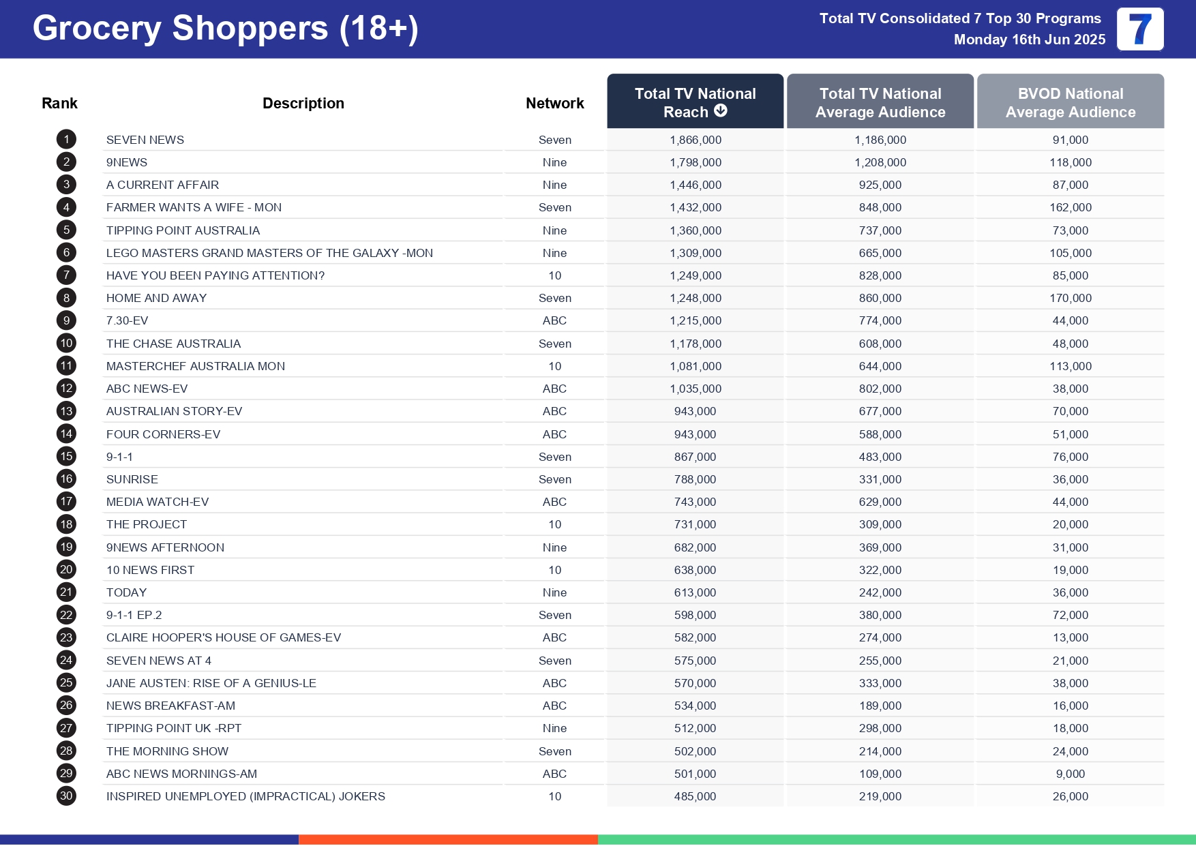1196x846 pixels.
Task: Click the orange segment of bottom bar
Action: 448,839
